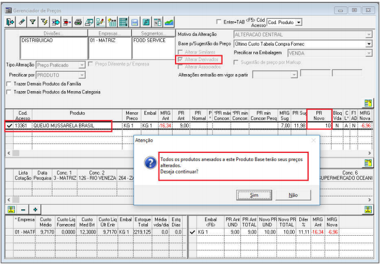Screen dimensions: 380x264
Task: Enable Trazer Demais Produtos da Família
Action: pyautogui.click(x=9, y=84)
